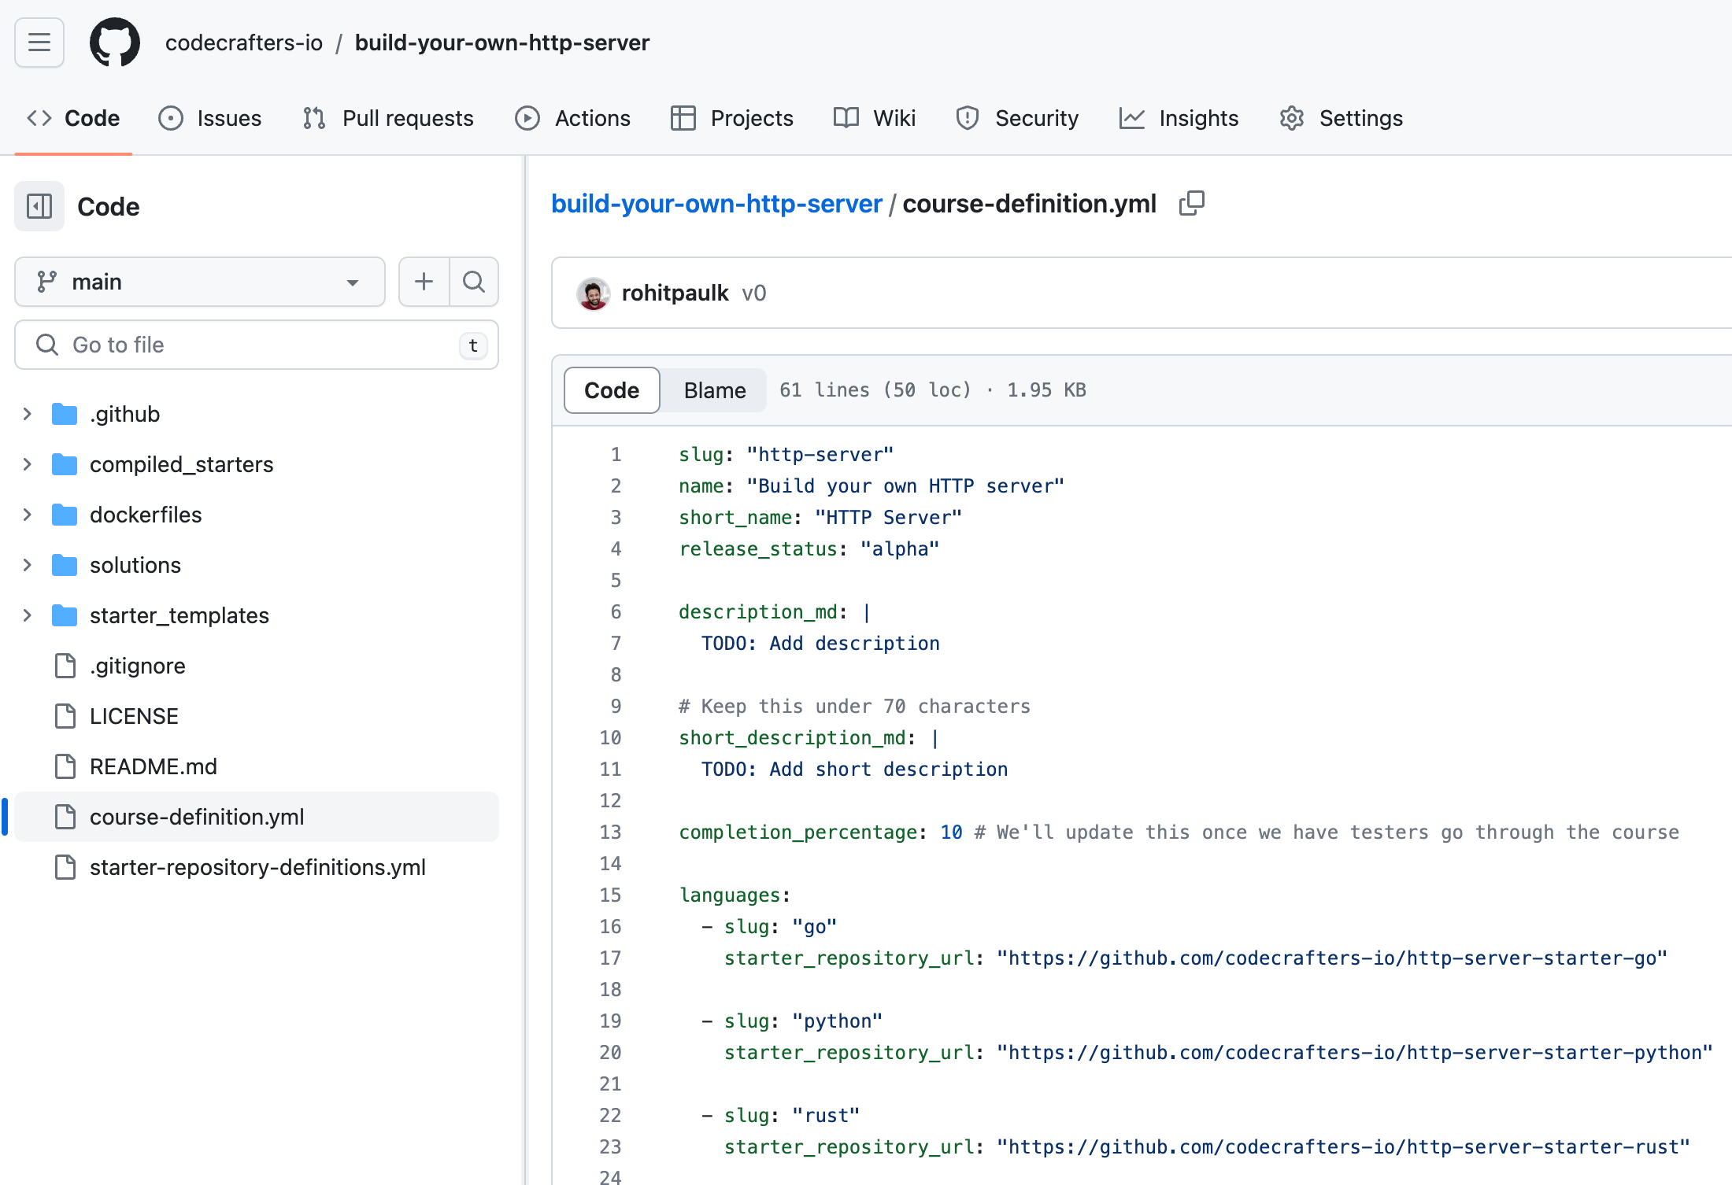Expand the compiled_starters folder chevron
The height and width of the screenshot is (1185, 1732).
(28, 464)
